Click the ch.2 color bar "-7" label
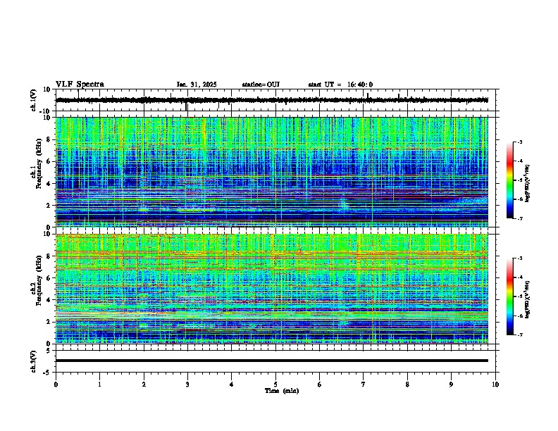 tap(519, 335)
